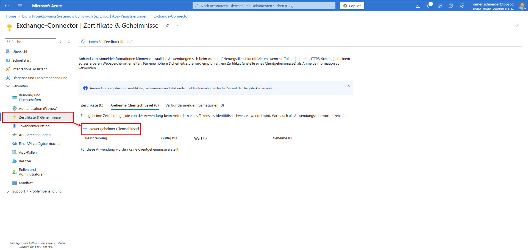Click Neuer geheimer Clientschlüssel

111,129
